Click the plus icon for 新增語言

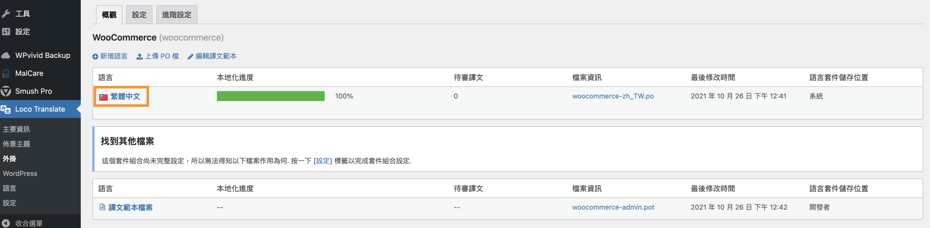point(95,57)
